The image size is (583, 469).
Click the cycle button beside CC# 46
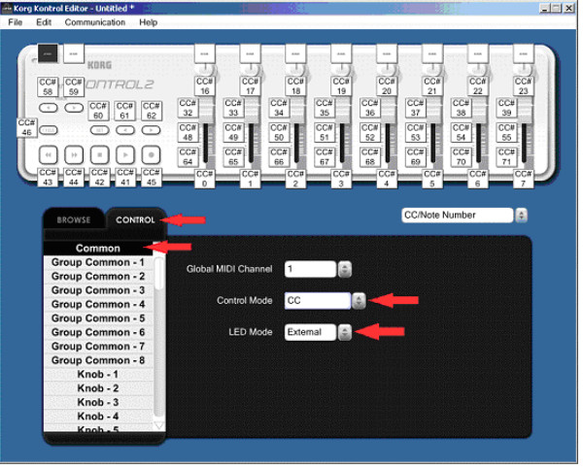48,128
